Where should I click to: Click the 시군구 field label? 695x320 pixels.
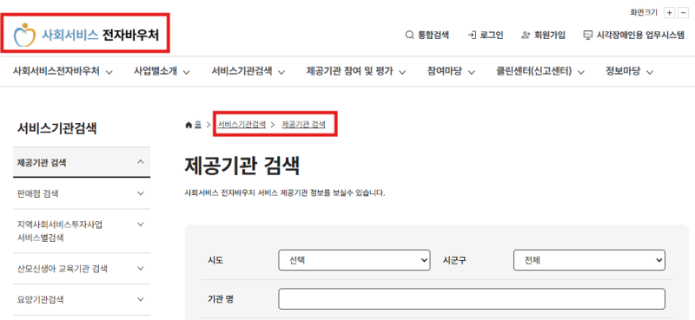coord(454,260)
